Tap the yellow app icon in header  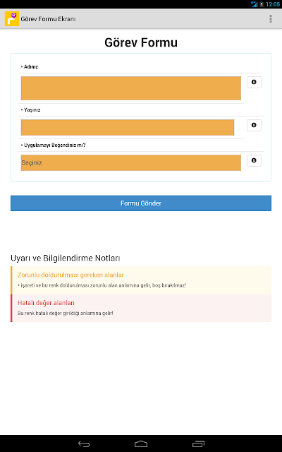[12, 19]
